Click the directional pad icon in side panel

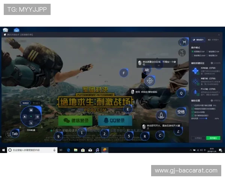[195, 71]
